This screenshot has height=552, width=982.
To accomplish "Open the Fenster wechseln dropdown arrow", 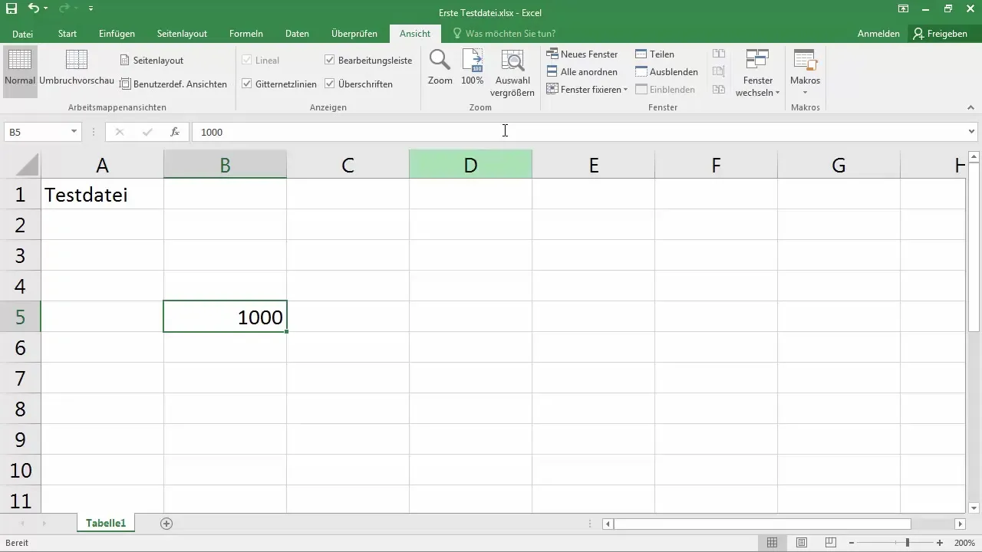I will coord(778,93).
